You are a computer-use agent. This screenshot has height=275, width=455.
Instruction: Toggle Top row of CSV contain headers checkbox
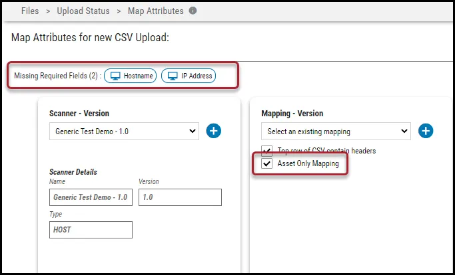coord(266,151)
